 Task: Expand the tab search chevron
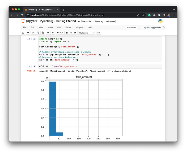click(x=174, y=10)
